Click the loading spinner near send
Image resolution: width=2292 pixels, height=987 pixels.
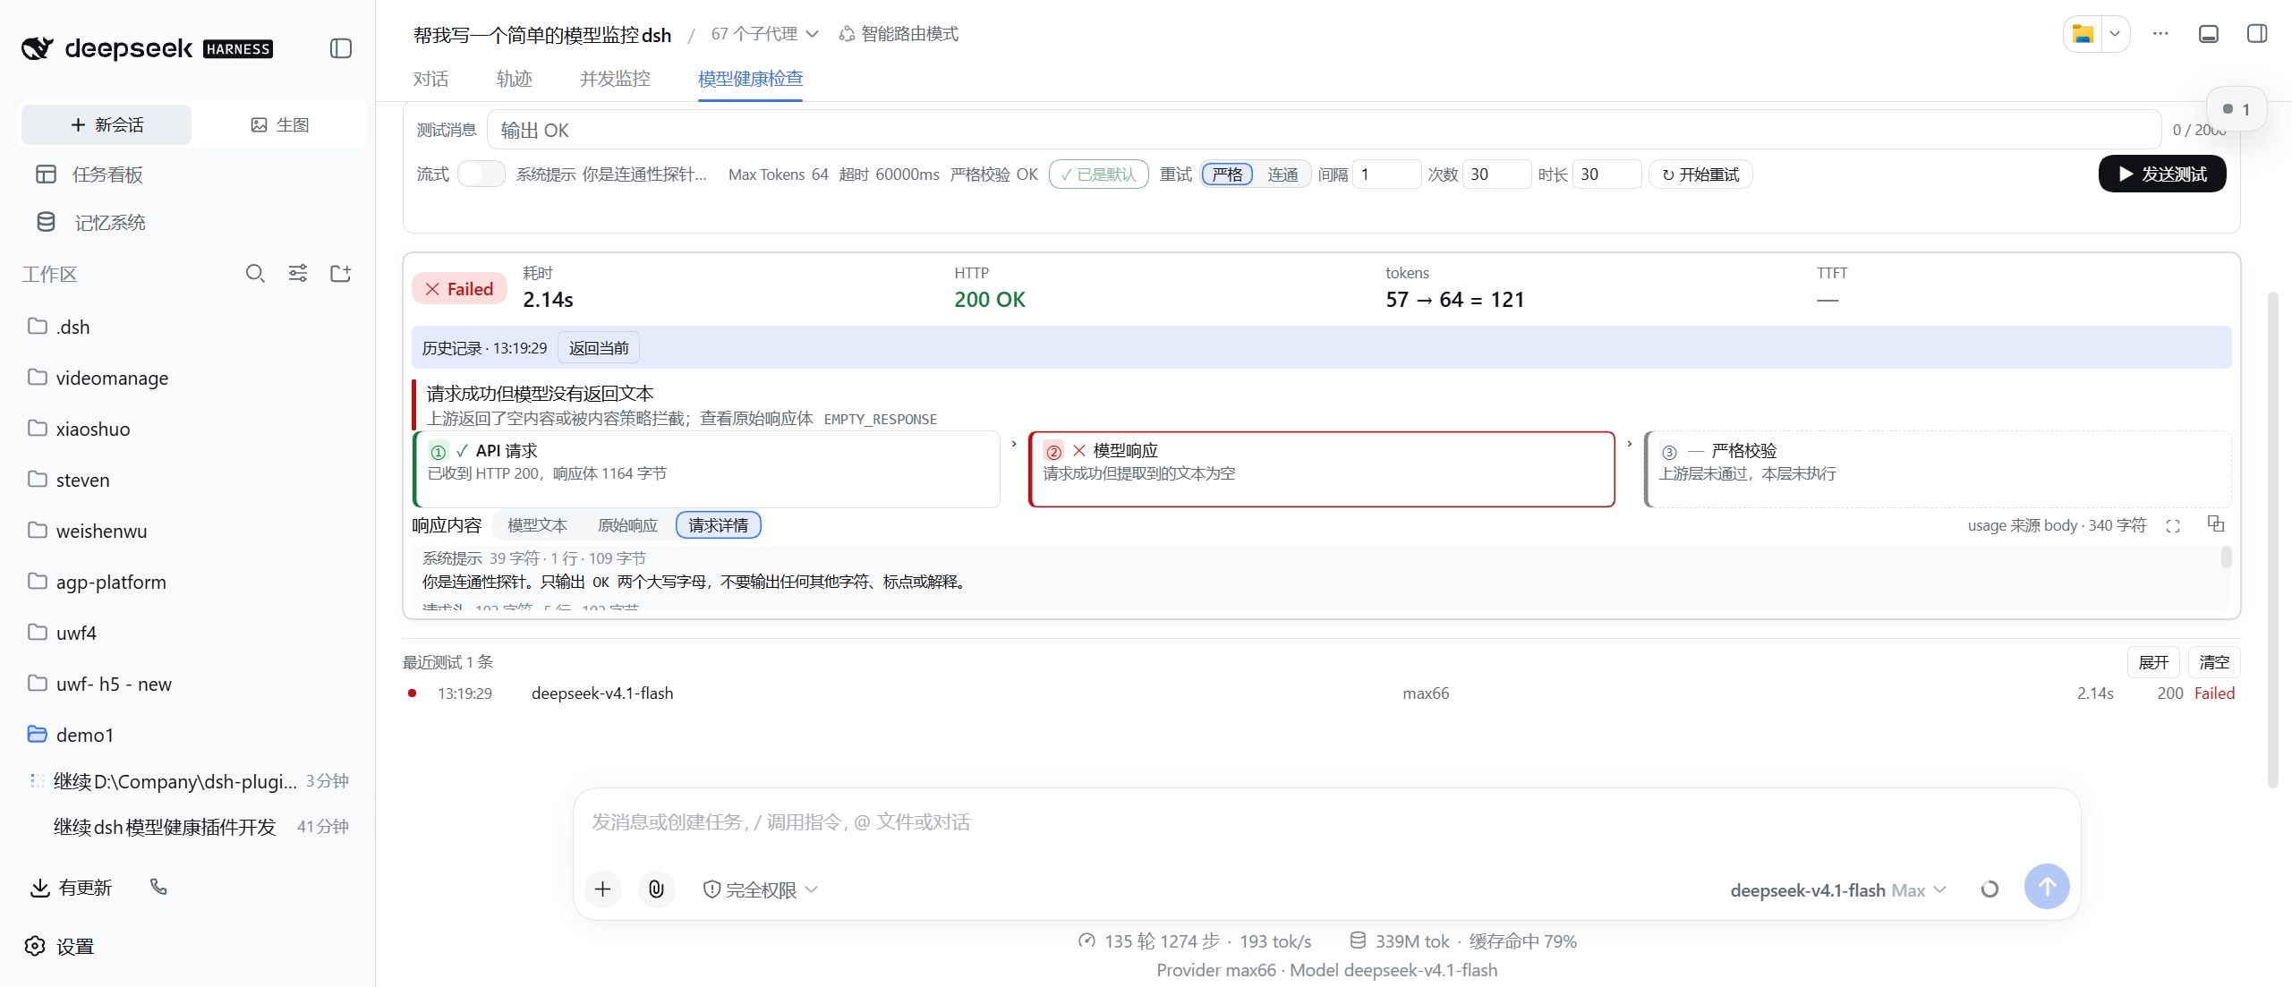coord(1990,889)
